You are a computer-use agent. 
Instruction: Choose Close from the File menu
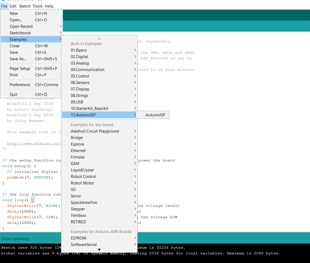pyautogui.click(x=31, y=46)
